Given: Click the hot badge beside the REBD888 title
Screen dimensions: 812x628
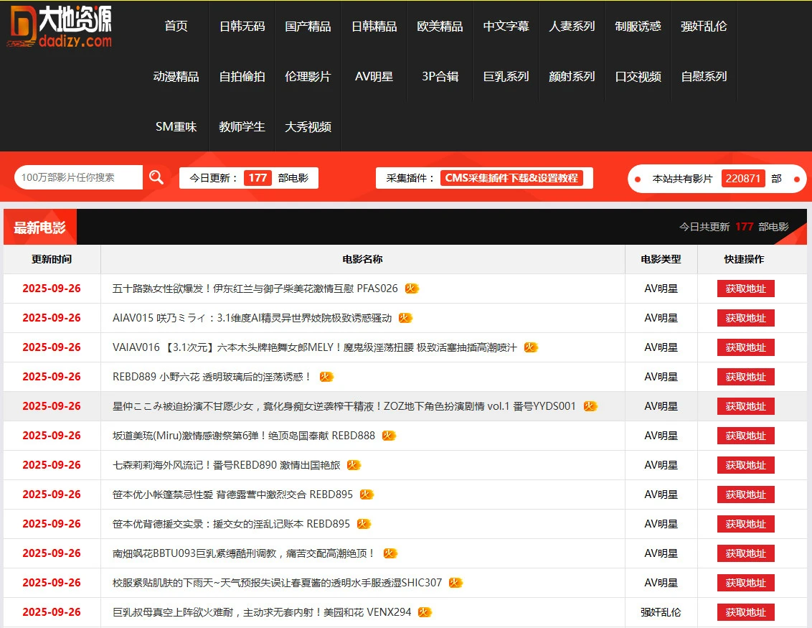Looking at the screenshot, I should (389, 436).
